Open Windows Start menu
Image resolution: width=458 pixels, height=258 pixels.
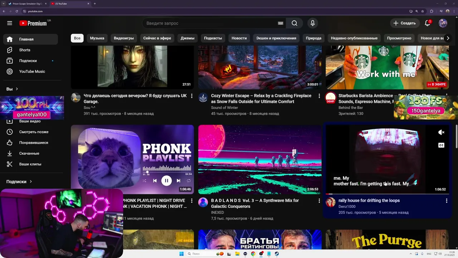point(181,254)
